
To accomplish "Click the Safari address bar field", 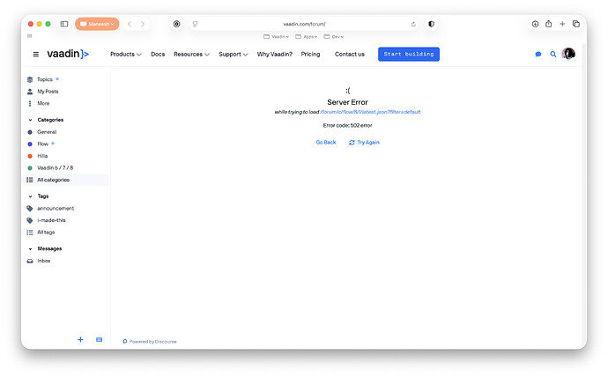I will coord(304,24).
